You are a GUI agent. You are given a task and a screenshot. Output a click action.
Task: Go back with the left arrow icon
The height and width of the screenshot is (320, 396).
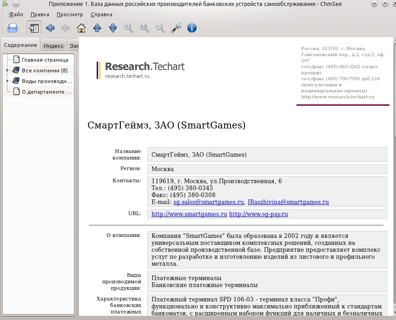click(x=50, y=28)
